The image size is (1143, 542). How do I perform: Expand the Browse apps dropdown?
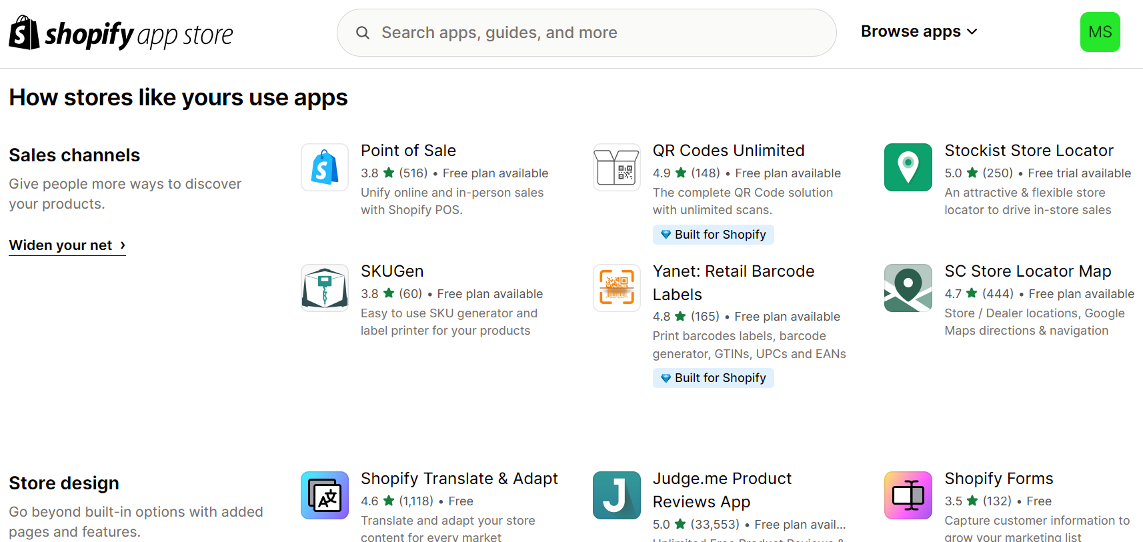[x=919, y=31]
